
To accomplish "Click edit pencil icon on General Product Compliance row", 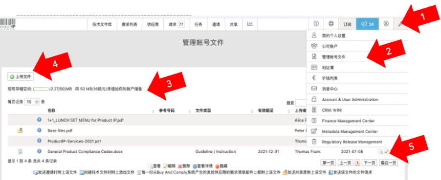I will 386,151.
